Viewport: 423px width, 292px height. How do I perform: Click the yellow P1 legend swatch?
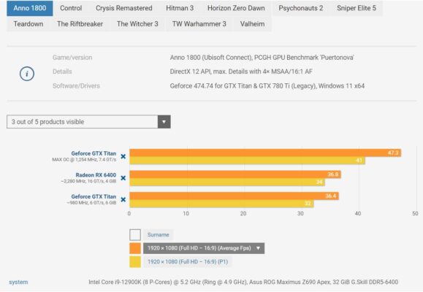[x=135, y=262]
